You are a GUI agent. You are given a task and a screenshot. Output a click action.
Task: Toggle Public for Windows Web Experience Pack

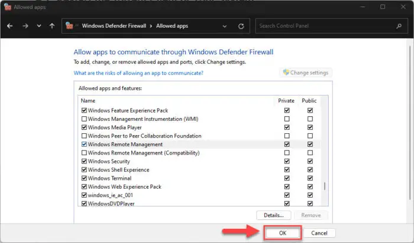click(310, 186)
